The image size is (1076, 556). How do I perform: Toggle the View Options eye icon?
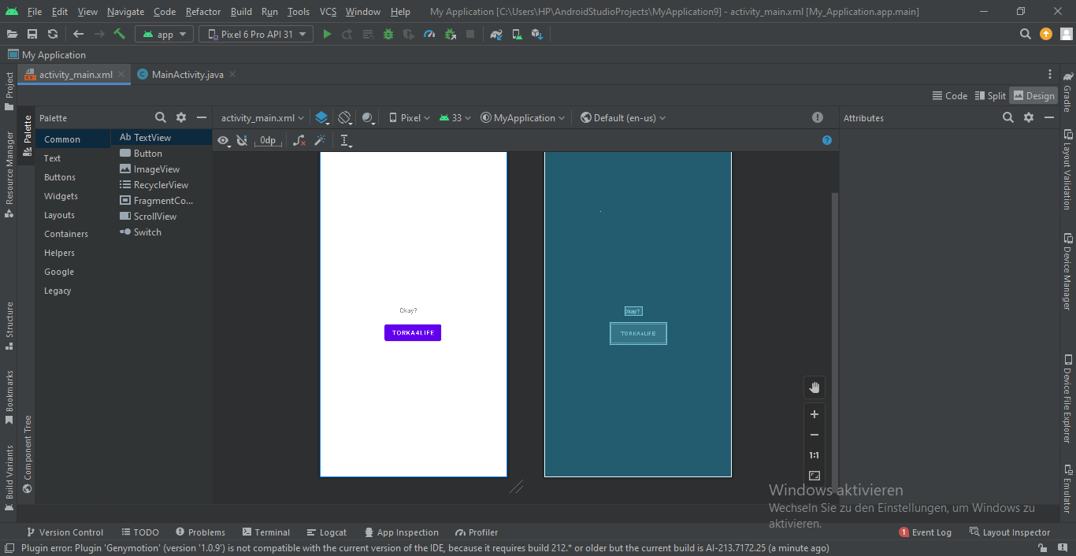[x=224, y=140]
